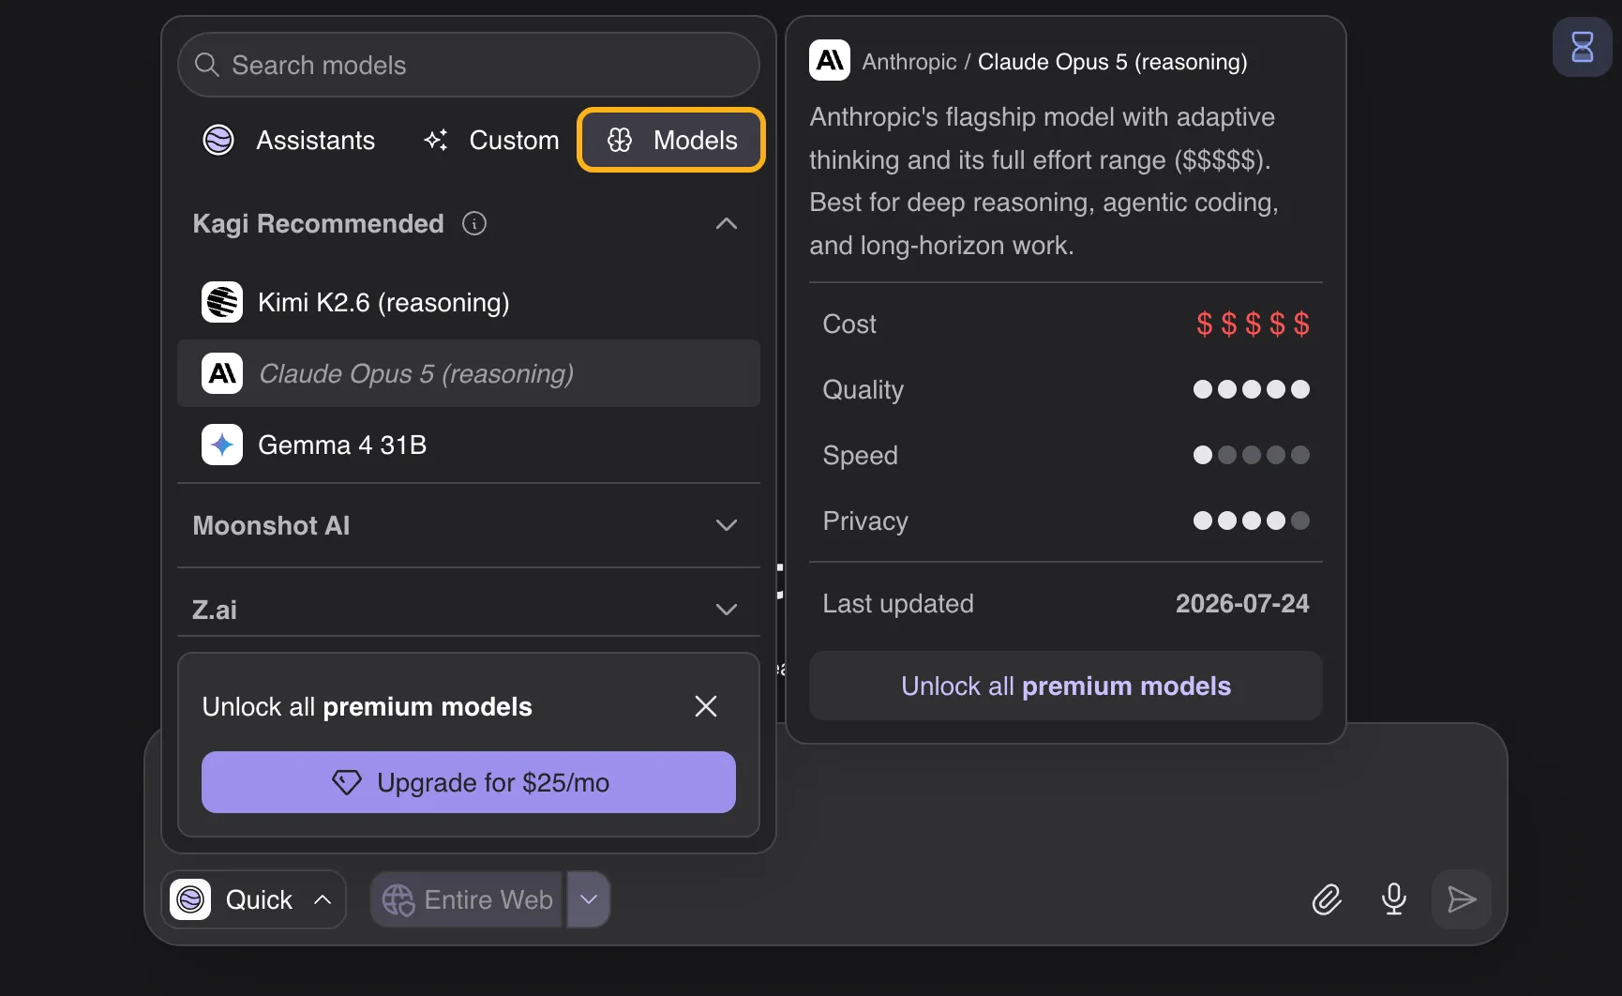Click the Privacy dots rating
This screenshot has width=1622, height=996.
point(1252,521)
